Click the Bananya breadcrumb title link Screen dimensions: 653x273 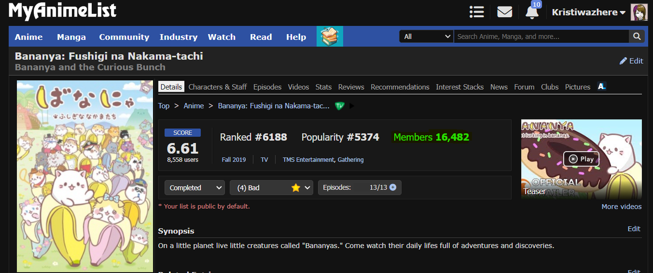pos(274,106)
